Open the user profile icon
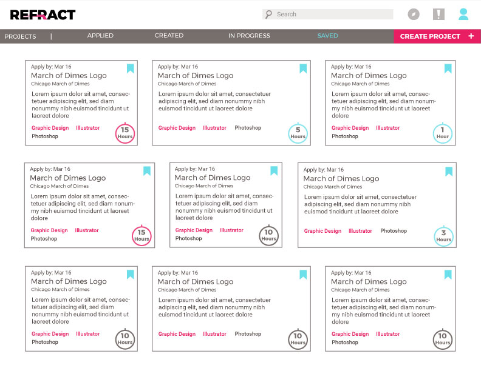This screenshot has width=481, height=371. pyautogui.click(x=463, y=15)
